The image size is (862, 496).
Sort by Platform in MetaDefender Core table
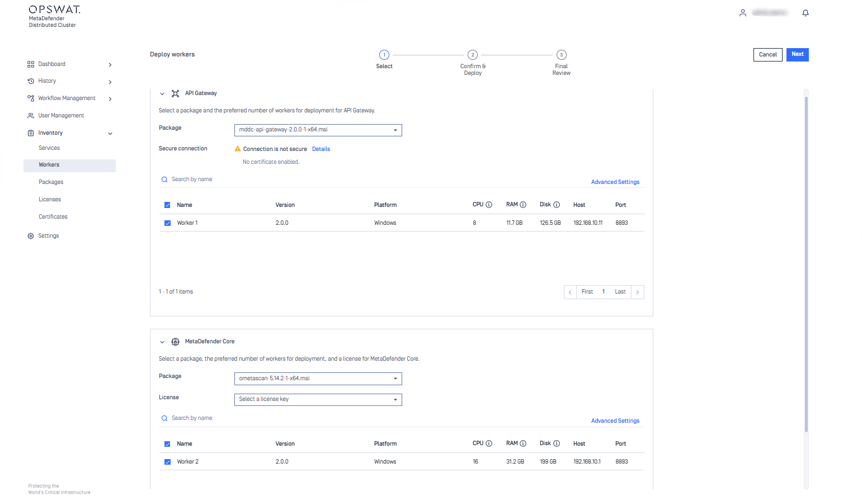click(385, 444)
